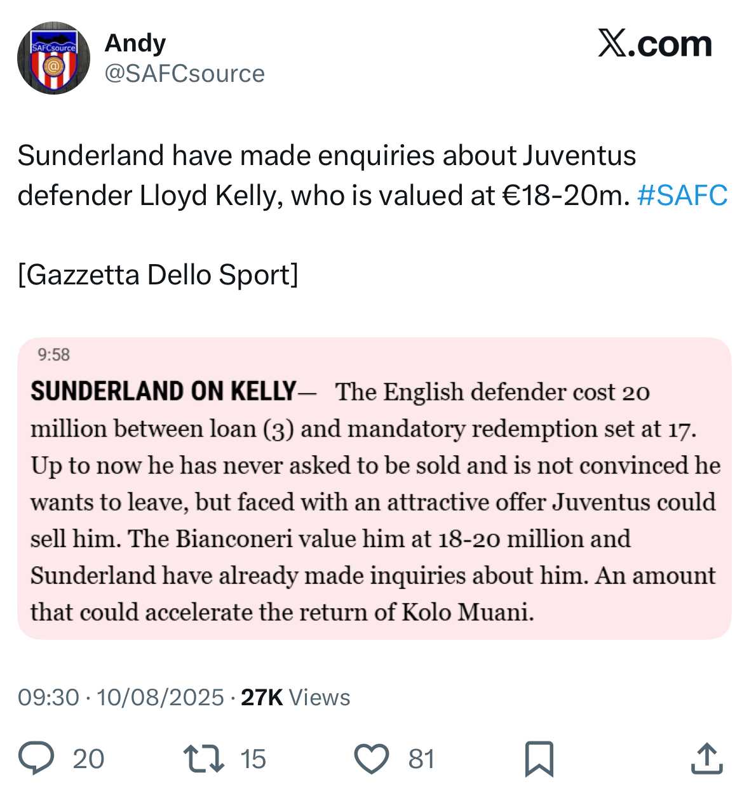Click the X.com logo
749x810 pixels.
(654, 44)
